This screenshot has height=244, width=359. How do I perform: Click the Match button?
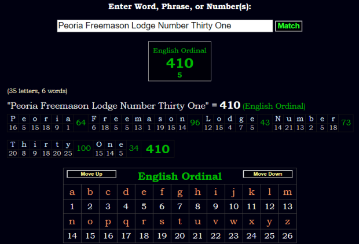(288, 26)
